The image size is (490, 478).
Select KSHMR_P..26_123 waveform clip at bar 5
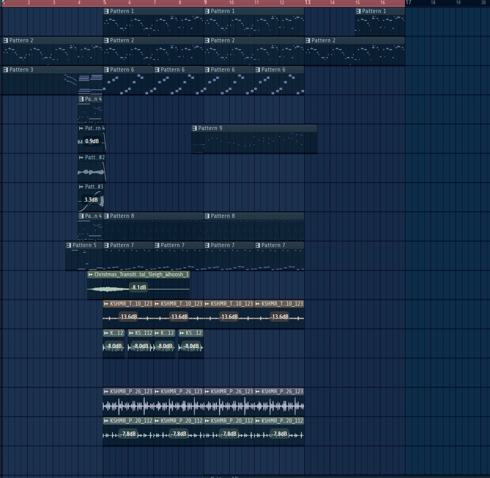[128, 402]
